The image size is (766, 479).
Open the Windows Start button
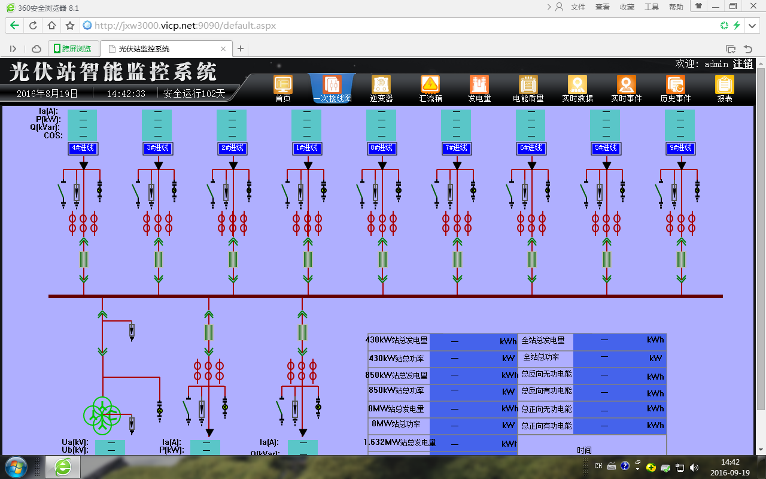pos(16,467)
